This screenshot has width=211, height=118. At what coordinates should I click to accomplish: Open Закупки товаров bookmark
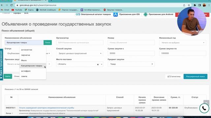pyautogui.click(x=113, y=10)
